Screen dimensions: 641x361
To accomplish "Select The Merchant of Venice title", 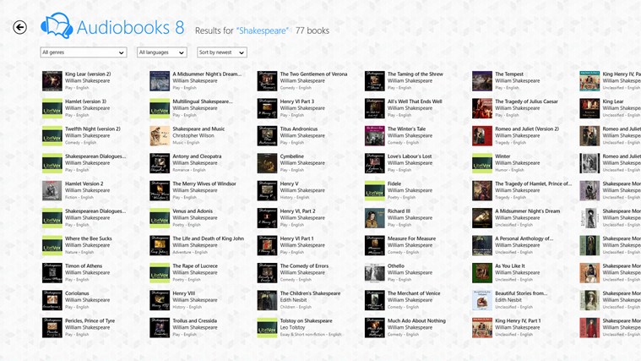I will click(416, 293).
